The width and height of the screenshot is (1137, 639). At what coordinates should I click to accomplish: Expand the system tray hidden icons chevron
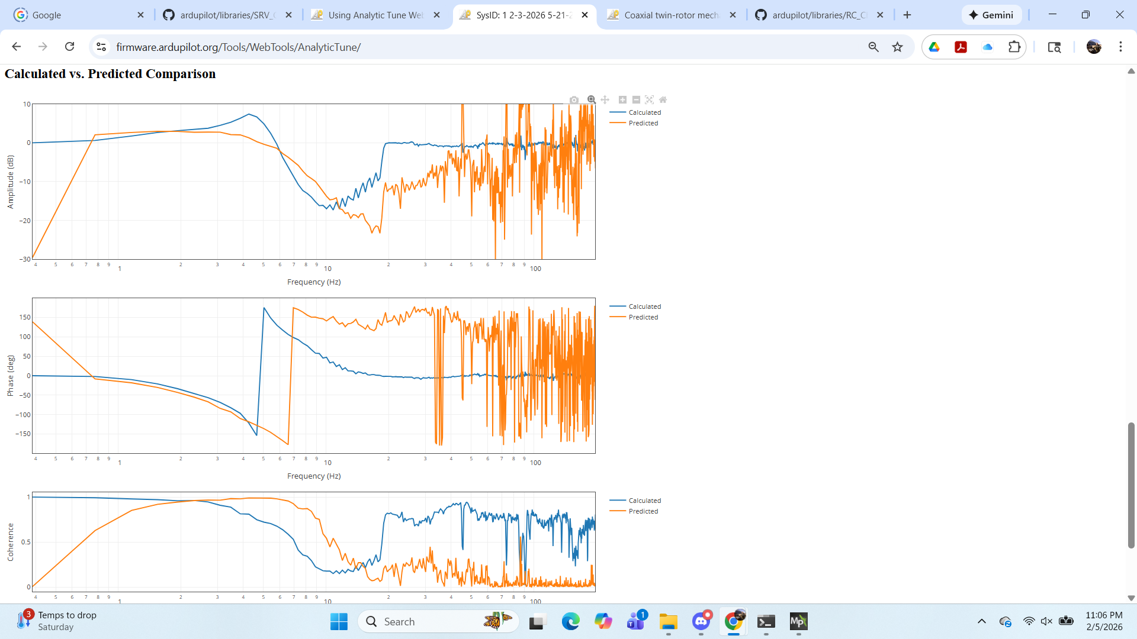coord(981,621)
